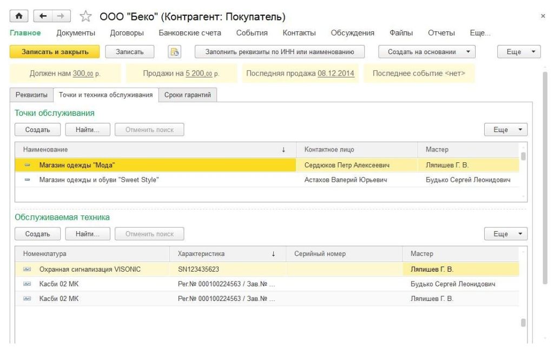Screen dimensions: 554x348
Task: Open the Банковские счета section
Action: [x=190, y=33]
